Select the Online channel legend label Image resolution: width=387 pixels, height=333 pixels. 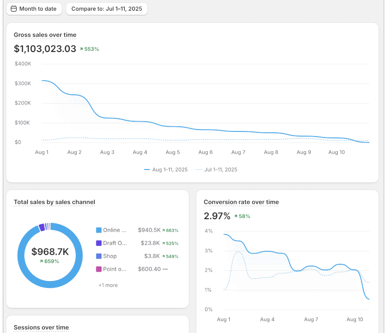115,230
